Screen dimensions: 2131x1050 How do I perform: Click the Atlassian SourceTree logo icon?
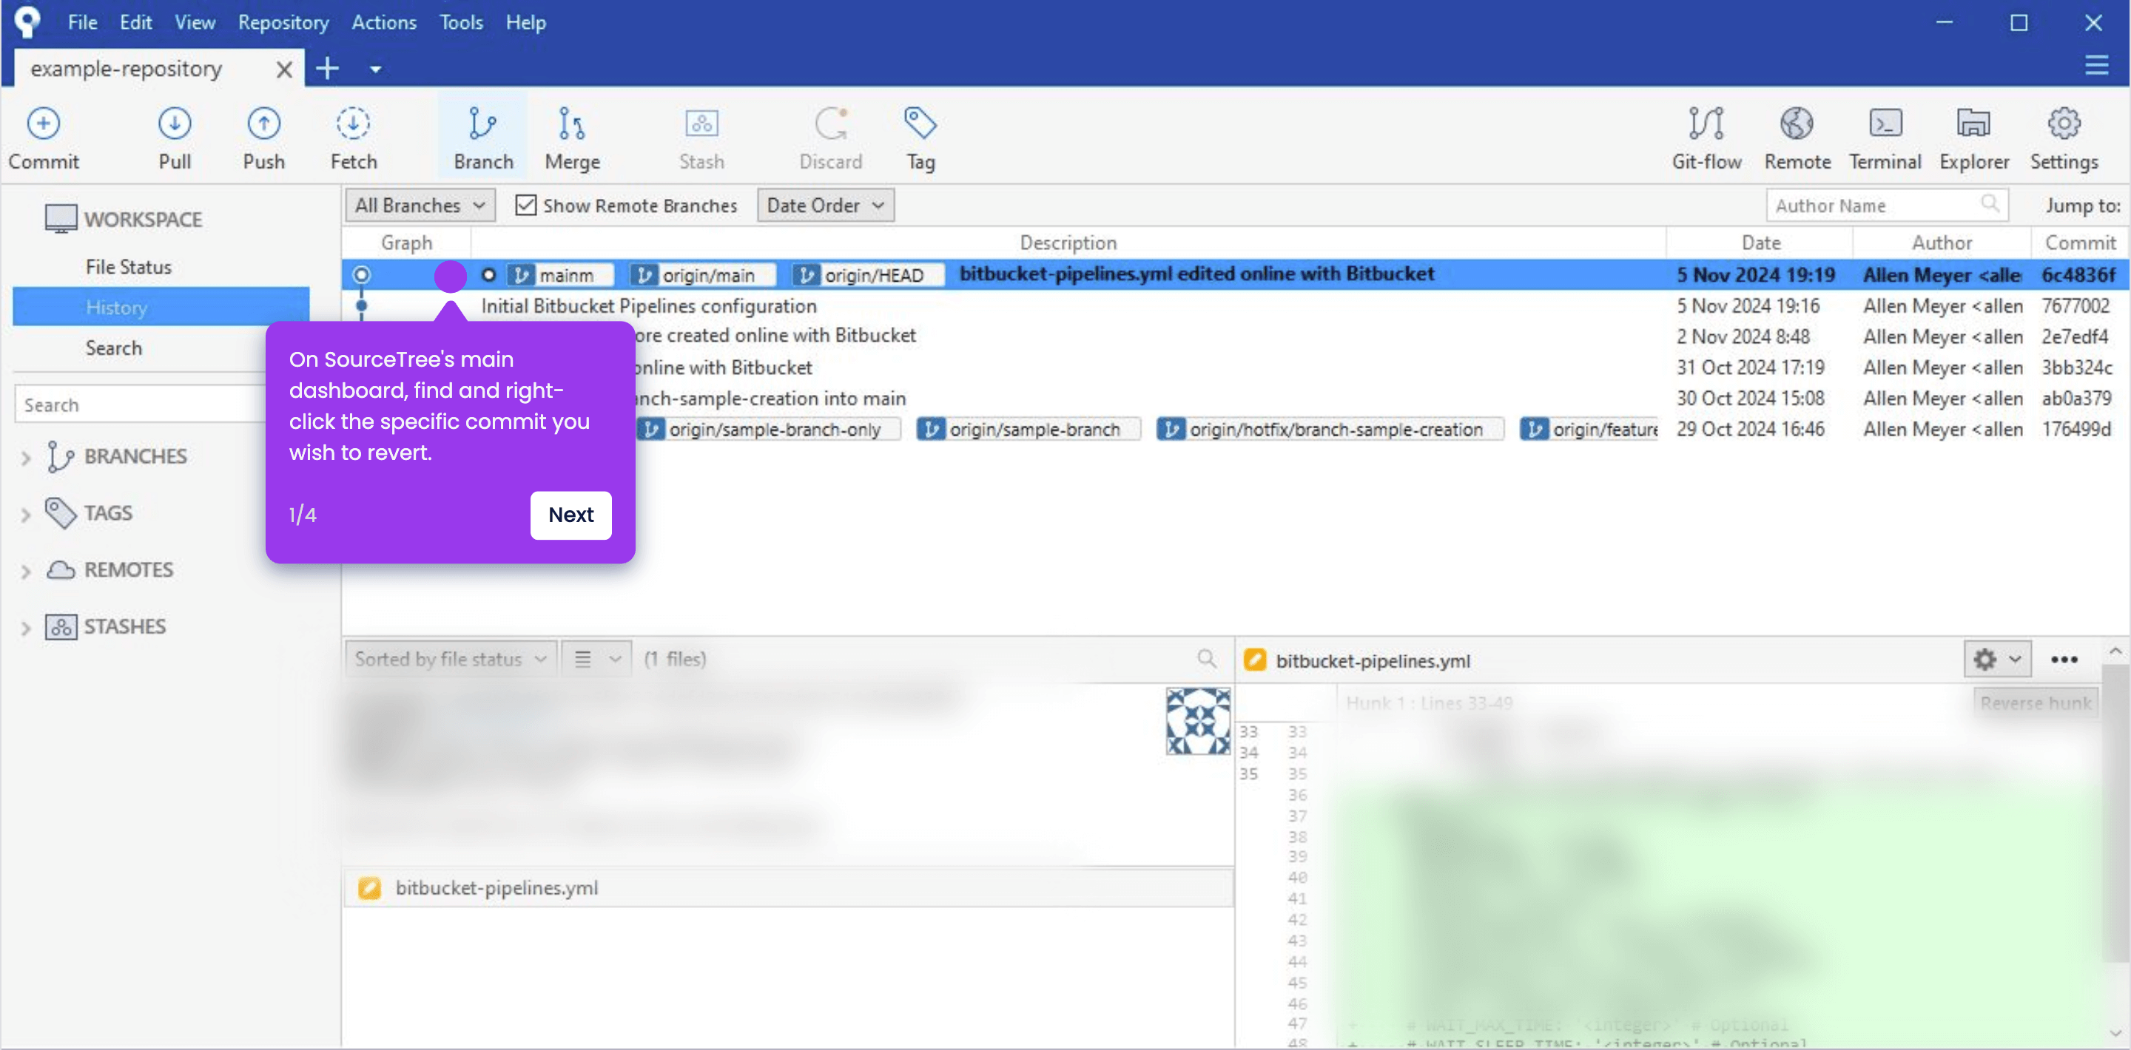click(27, 21)
